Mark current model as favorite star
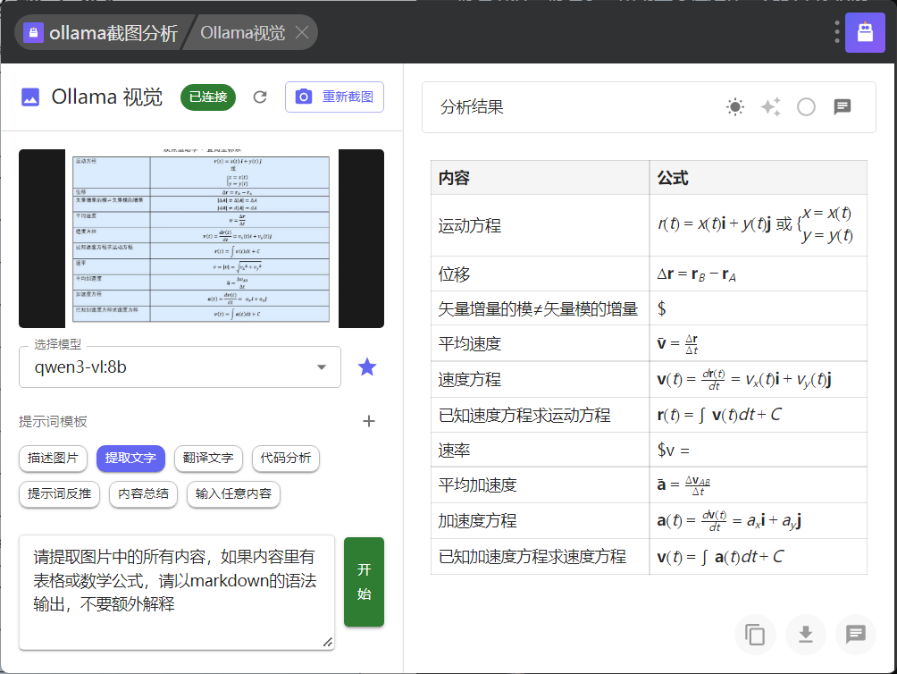 tap(367, 366)
